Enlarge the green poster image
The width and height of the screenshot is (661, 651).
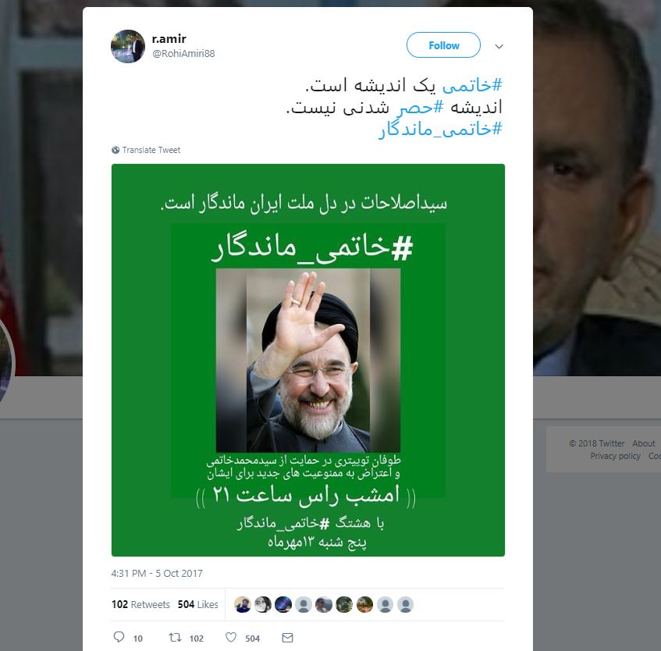point(308,360)
